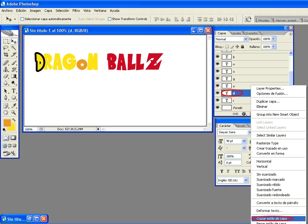Hide the 'b' text layer
Image resolution: width=308 pixels, height=224 pixels.
click(217, 57)
